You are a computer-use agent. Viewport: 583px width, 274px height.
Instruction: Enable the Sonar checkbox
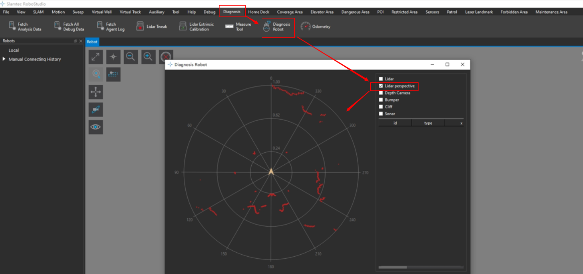pos(381,114)
